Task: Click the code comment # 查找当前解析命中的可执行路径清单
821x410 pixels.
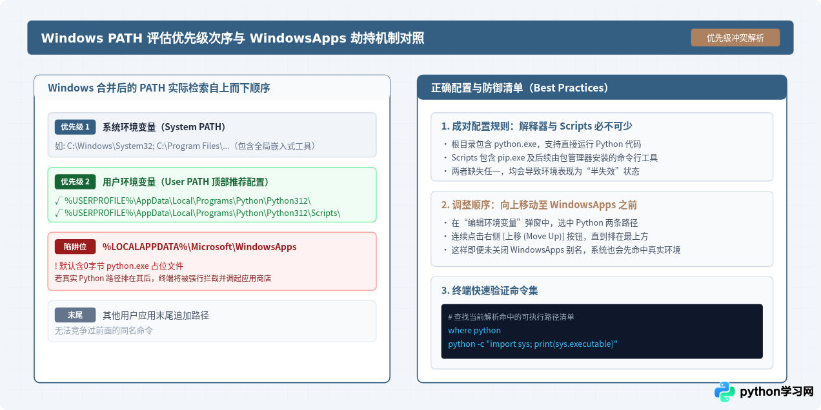Action: (511, 317)
